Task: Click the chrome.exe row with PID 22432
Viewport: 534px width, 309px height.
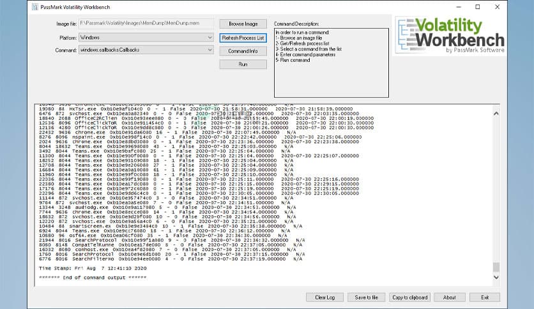Action: (x=167, y=132)
